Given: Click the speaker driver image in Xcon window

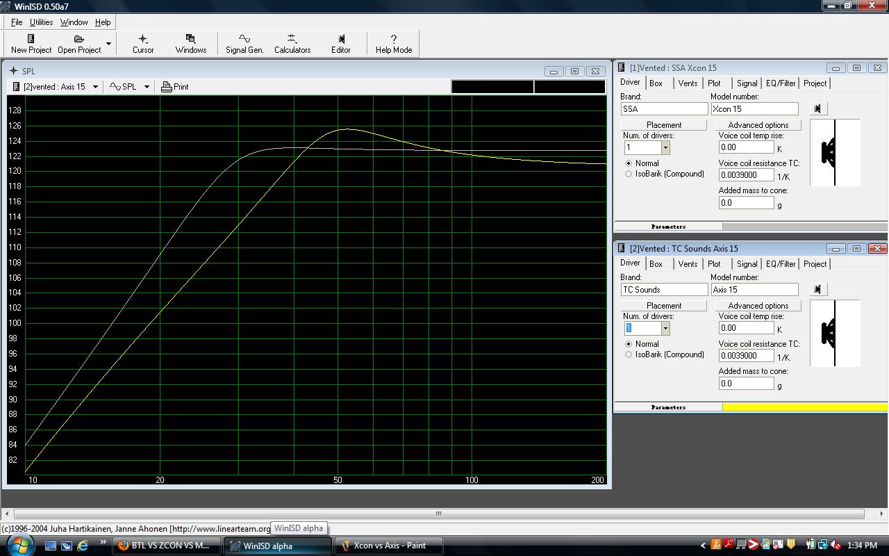Looking at the screenshot, I should click(834, 153).
